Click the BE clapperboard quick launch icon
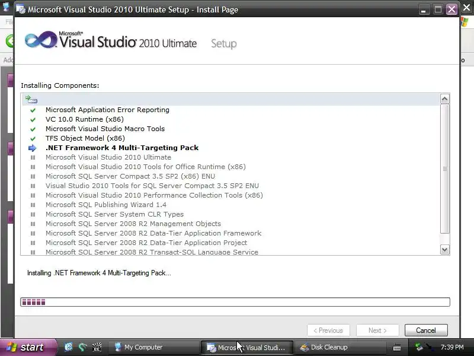The image size is (474, 356). pyautogui.click(x=97, y=347)
